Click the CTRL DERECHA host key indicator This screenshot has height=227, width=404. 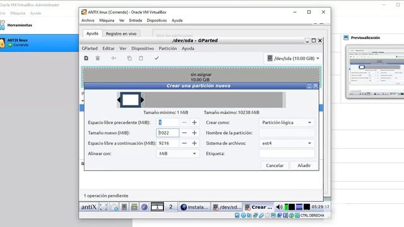click(312, 216)
